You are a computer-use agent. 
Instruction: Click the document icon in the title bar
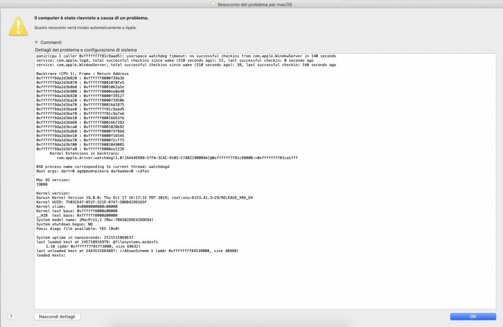(214, 5)
